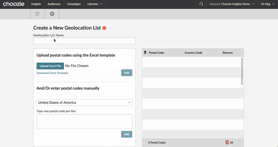Click the Country Code column header

194,53
